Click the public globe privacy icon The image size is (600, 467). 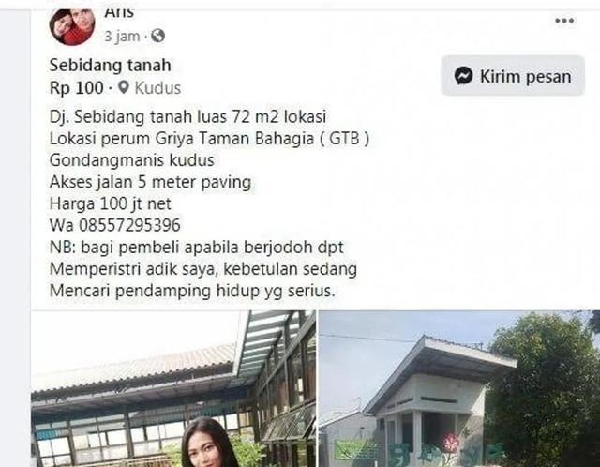[157, 36]
